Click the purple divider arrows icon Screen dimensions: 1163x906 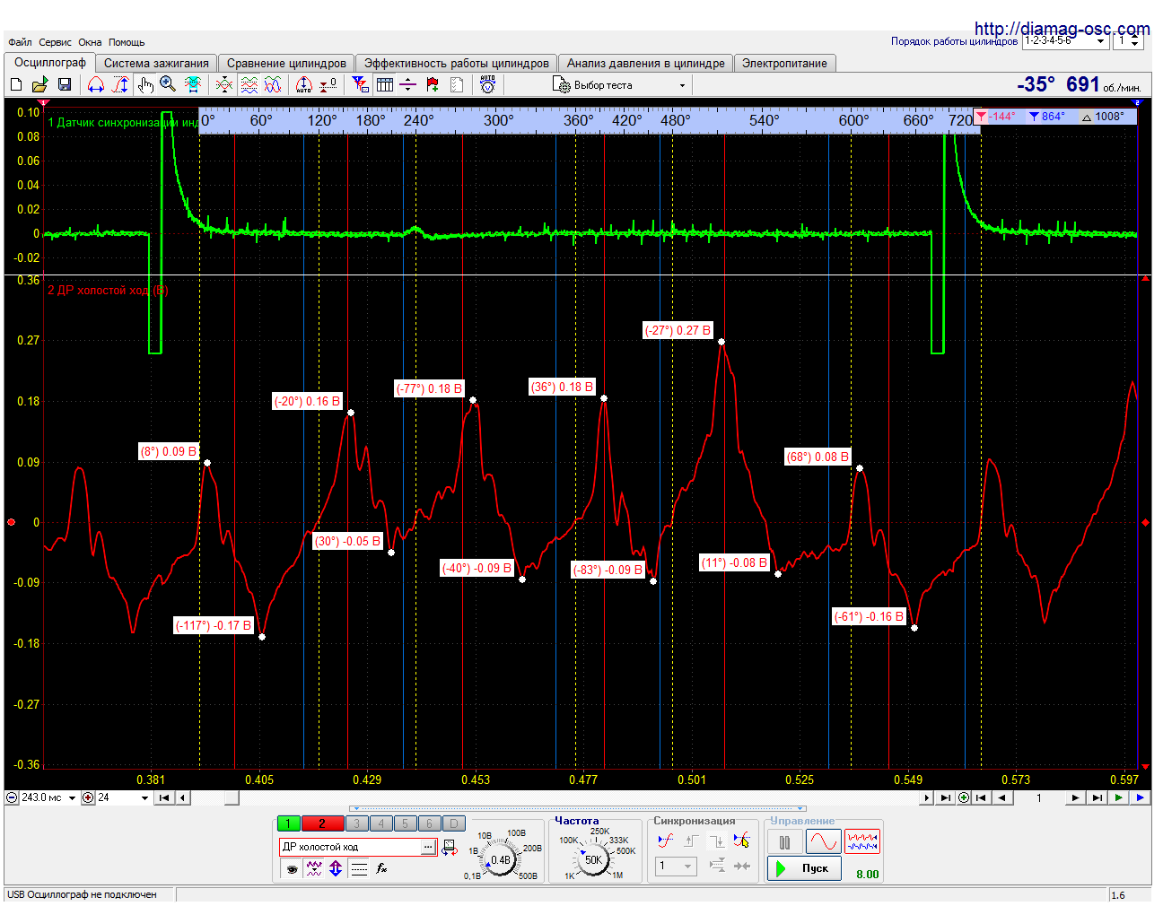pyautogui.click(x=408, y=84)
